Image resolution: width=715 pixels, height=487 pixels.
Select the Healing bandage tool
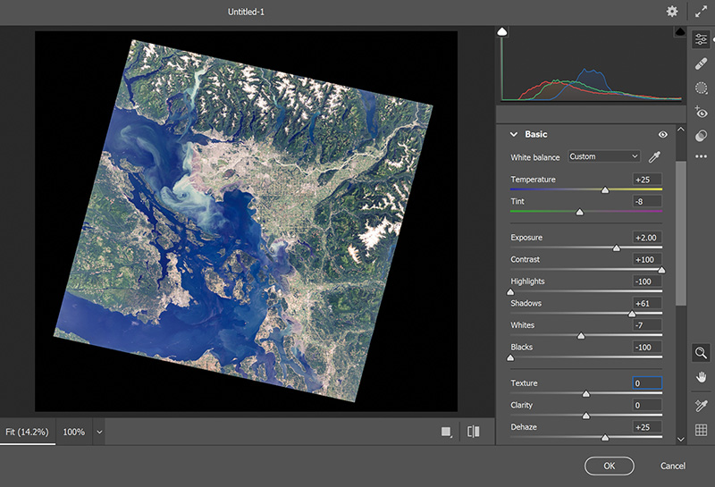point(702,63)
